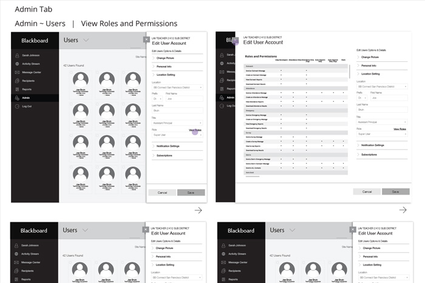Viewport: 425px width, 283px height.
Task: Open Reports icon in top-left mockup sidebar
Action: [x=17, y=89]
